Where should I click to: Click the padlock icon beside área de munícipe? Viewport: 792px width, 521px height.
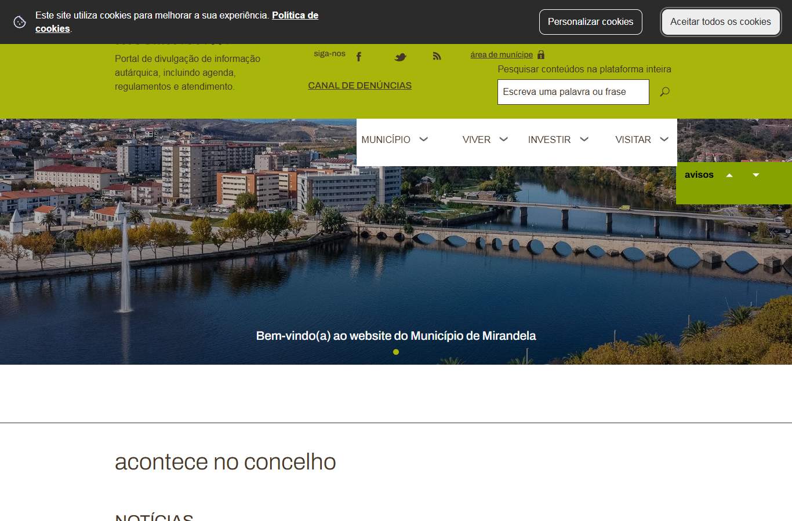[x=541, y=54]
